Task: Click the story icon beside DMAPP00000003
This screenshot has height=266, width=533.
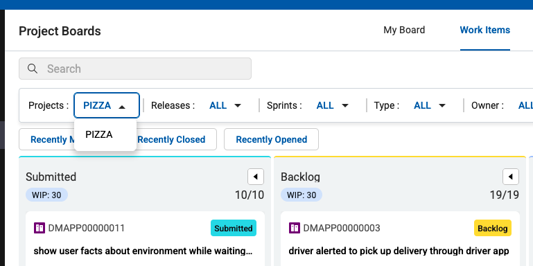Action: [295, 228]
